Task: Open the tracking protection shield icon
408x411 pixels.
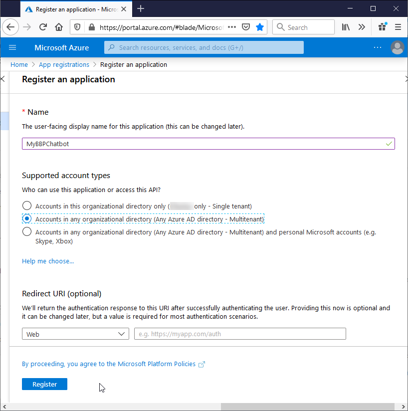Action: point(77,27)
